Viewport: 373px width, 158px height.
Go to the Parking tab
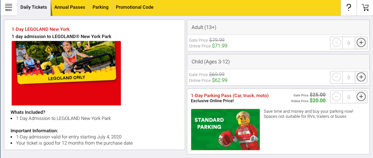tap(101, 7)
